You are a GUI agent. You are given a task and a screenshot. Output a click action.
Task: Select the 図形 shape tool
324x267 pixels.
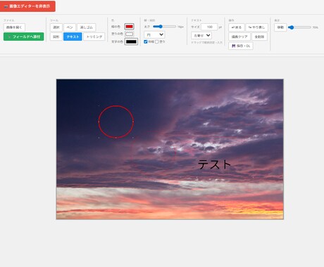tap(56, 37)
